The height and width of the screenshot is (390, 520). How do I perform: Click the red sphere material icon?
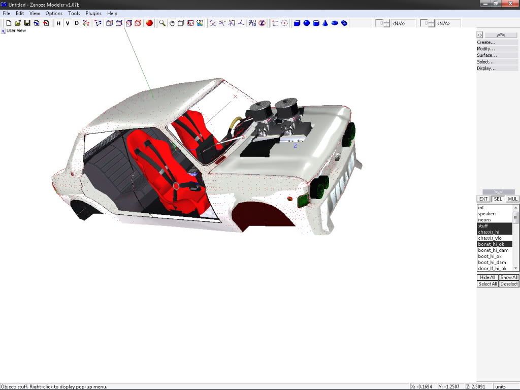click(149, 23)
